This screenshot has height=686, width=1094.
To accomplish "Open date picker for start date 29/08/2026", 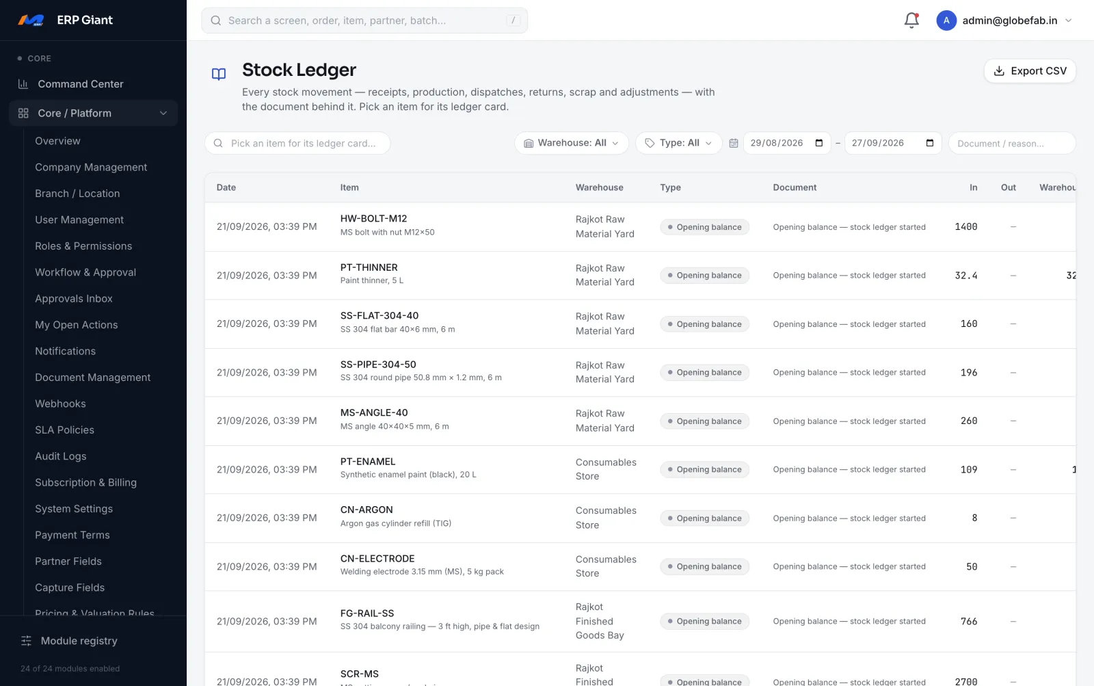I will coord(819,143).
